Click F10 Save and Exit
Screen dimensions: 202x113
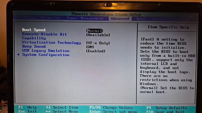[x=165, y=112]
